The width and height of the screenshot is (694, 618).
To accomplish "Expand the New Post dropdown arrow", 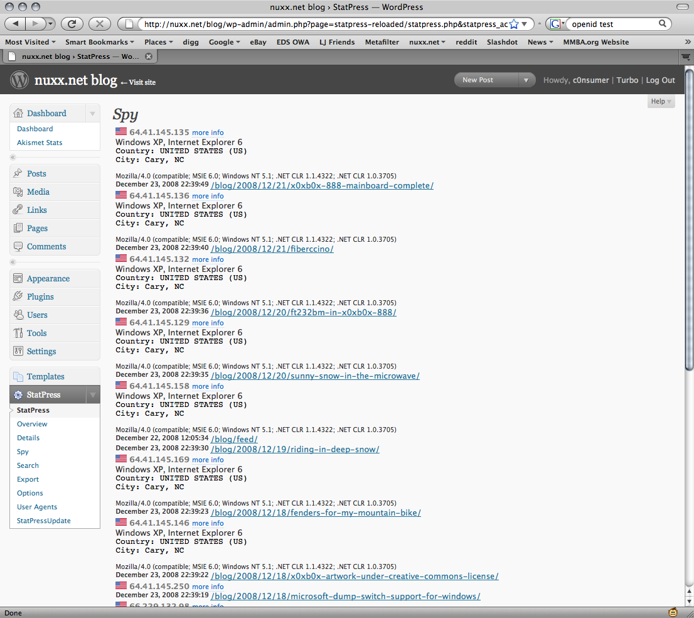I will pyautogui.click(x=526, y=80).
